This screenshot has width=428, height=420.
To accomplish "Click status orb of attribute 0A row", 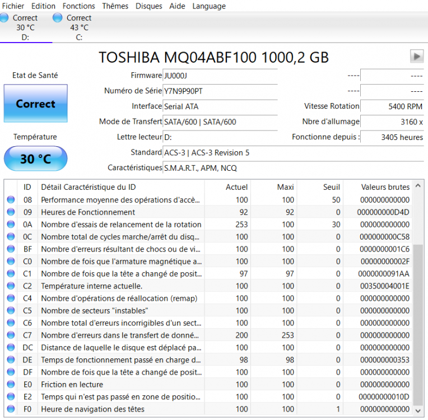I will tap(11, 225).
